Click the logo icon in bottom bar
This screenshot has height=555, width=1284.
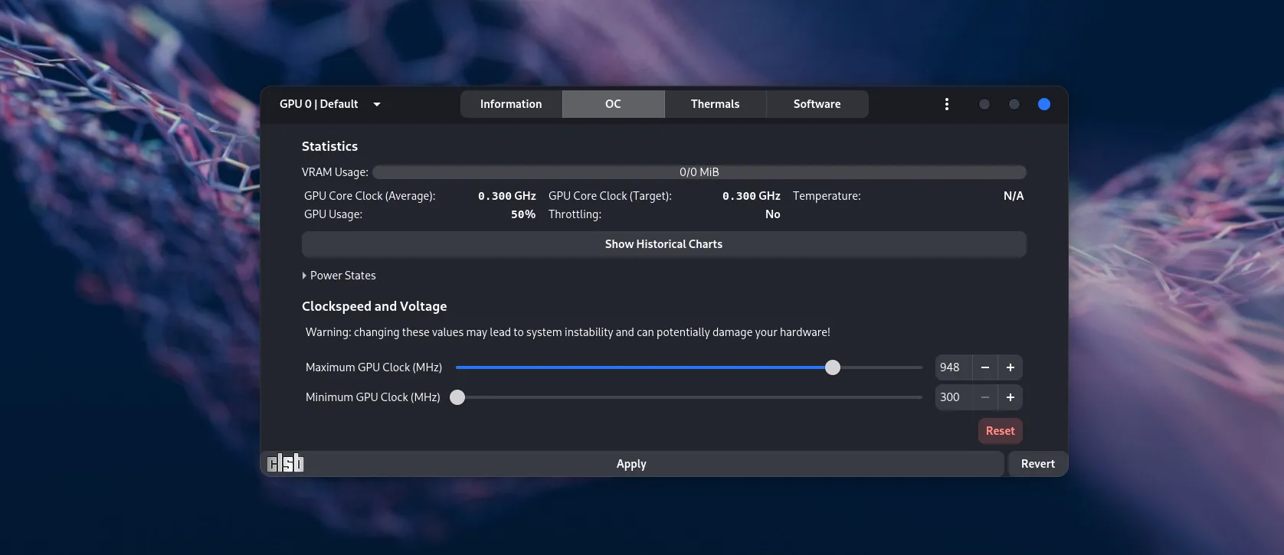[x=285, y=463]
